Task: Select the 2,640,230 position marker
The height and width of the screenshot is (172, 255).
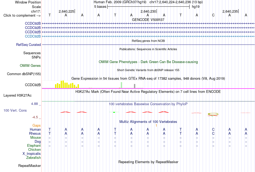Action: pyautogui.click(x=148, y=11)
